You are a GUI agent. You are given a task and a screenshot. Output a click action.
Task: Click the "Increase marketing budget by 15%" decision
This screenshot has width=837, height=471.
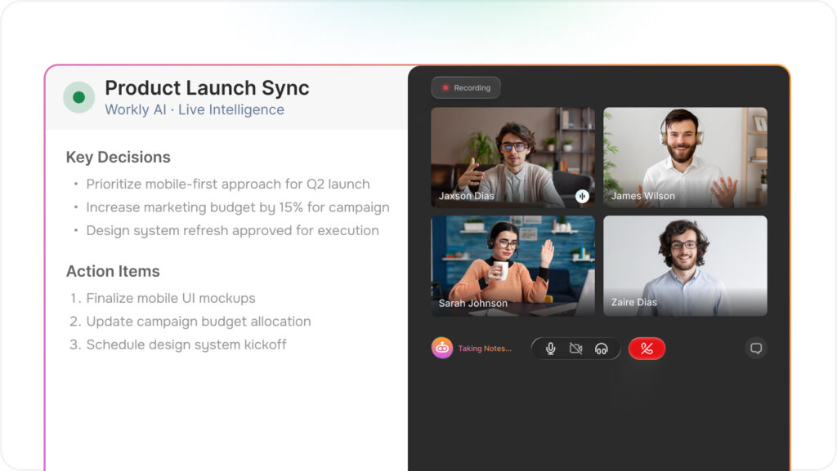(237, 207)
